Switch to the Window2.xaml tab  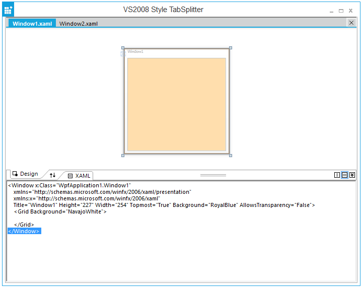[79, 24]
